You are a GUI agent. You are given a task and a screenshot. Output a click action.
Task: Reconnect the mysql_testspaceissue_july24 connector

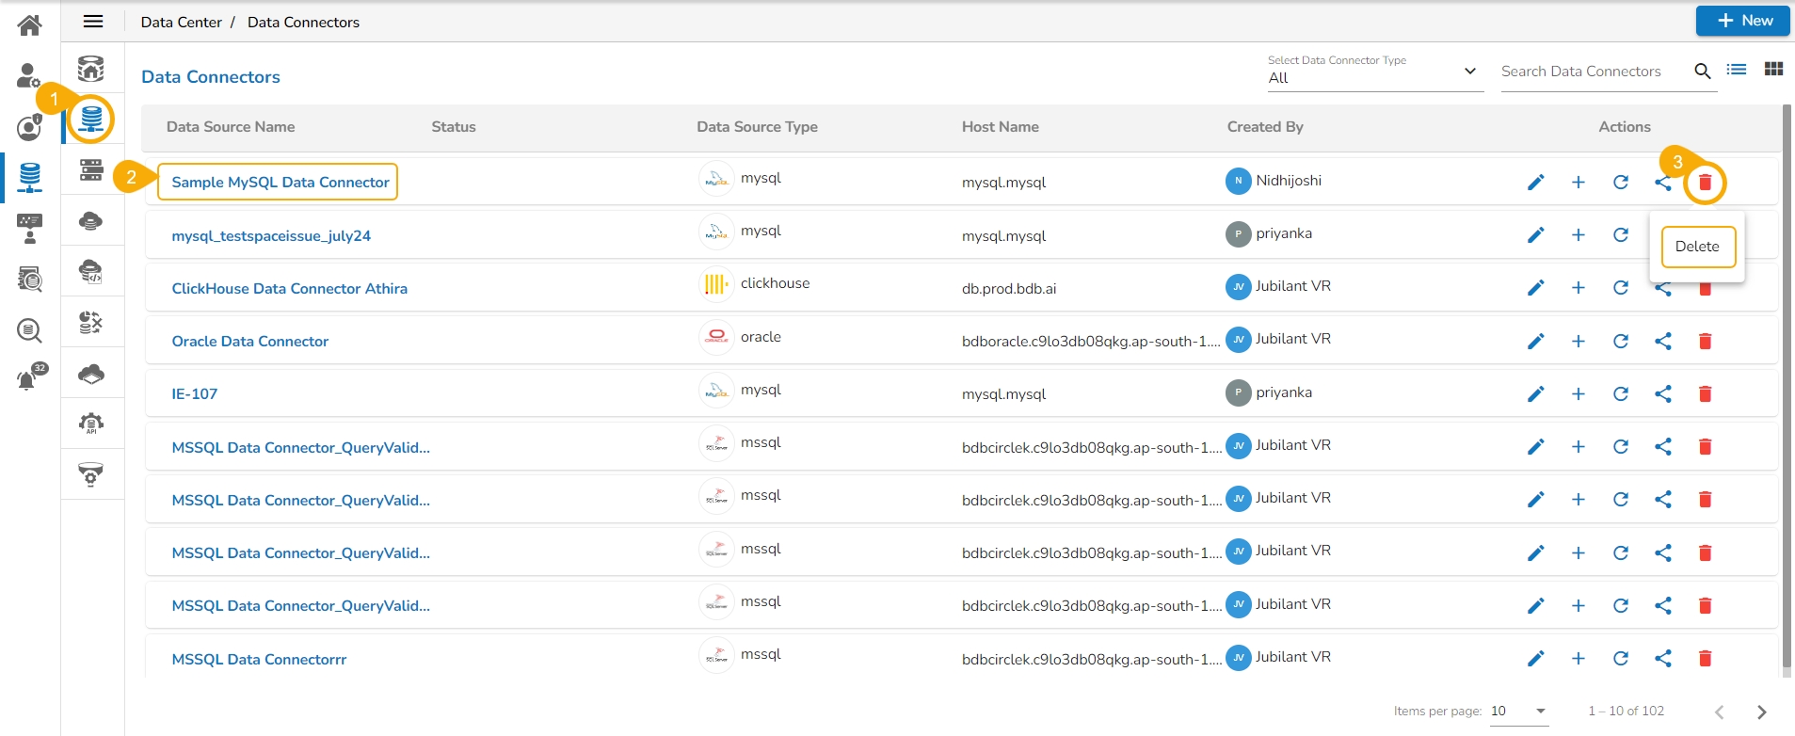pos(1620,235)
